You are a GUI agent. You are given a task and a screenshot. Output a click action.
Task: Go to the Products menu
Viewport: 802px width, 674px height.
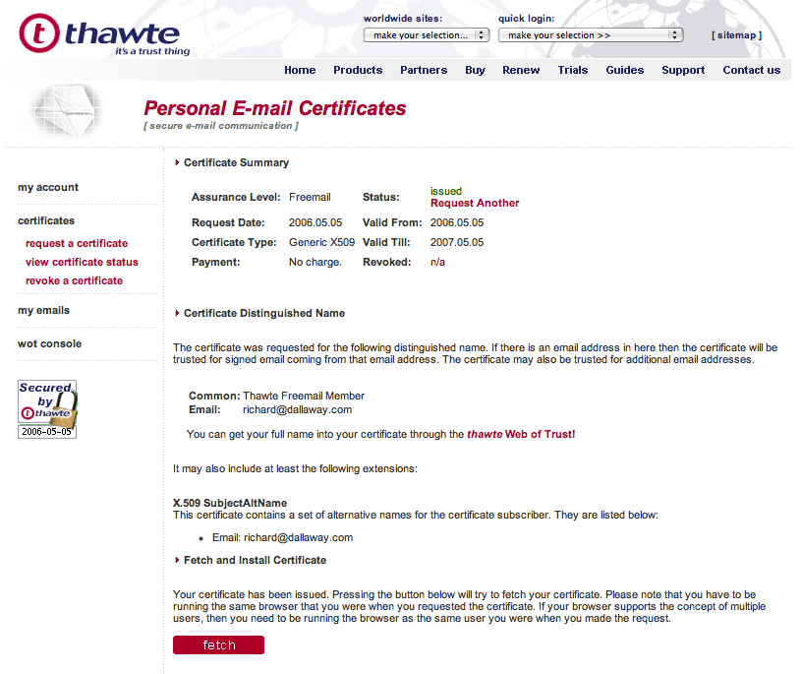358,70
